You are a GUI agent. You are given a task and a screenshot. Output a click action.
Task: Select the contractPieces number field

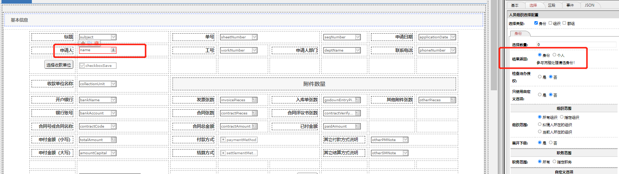coord(239,113)
